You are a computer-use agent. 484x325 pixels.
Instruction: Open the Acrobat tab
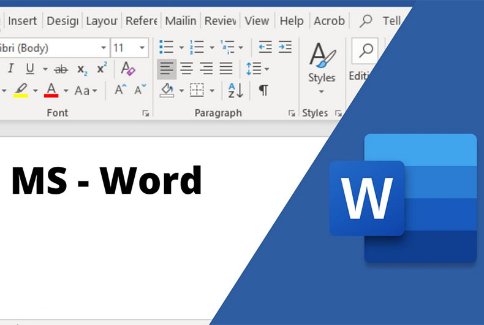coord(329,21)
